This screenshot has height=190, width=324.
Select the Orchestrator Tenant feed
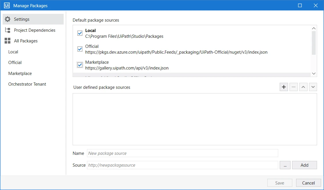coord(27,84)
